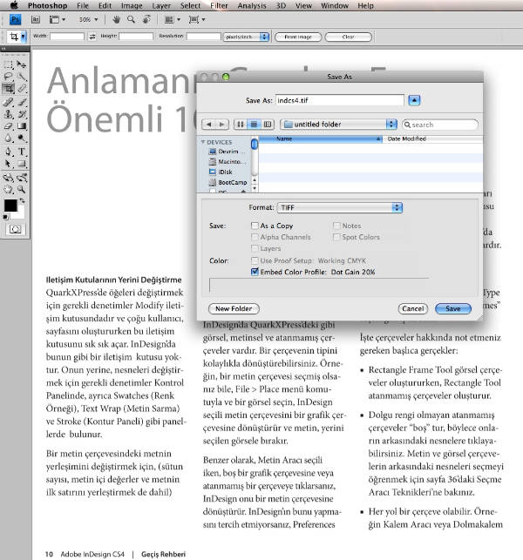
Task: Uncheck Embed Color Profile
Action: click(255, 272)
